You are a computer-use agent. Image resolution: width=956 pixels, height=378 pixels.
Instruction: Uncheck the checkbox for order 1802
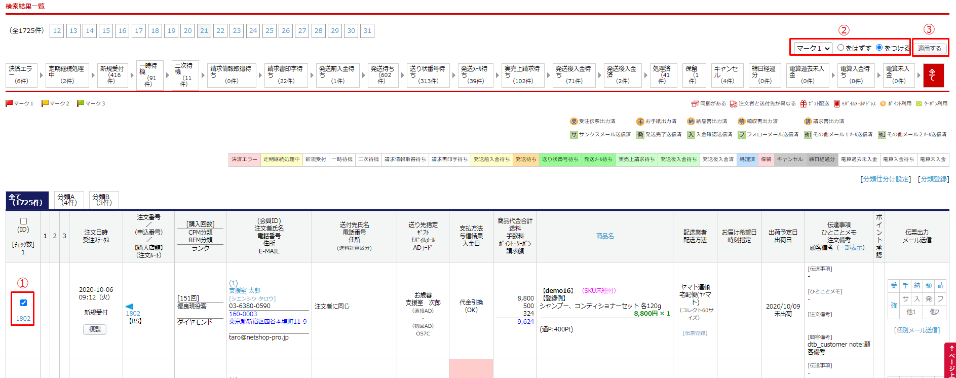point(23,303)
